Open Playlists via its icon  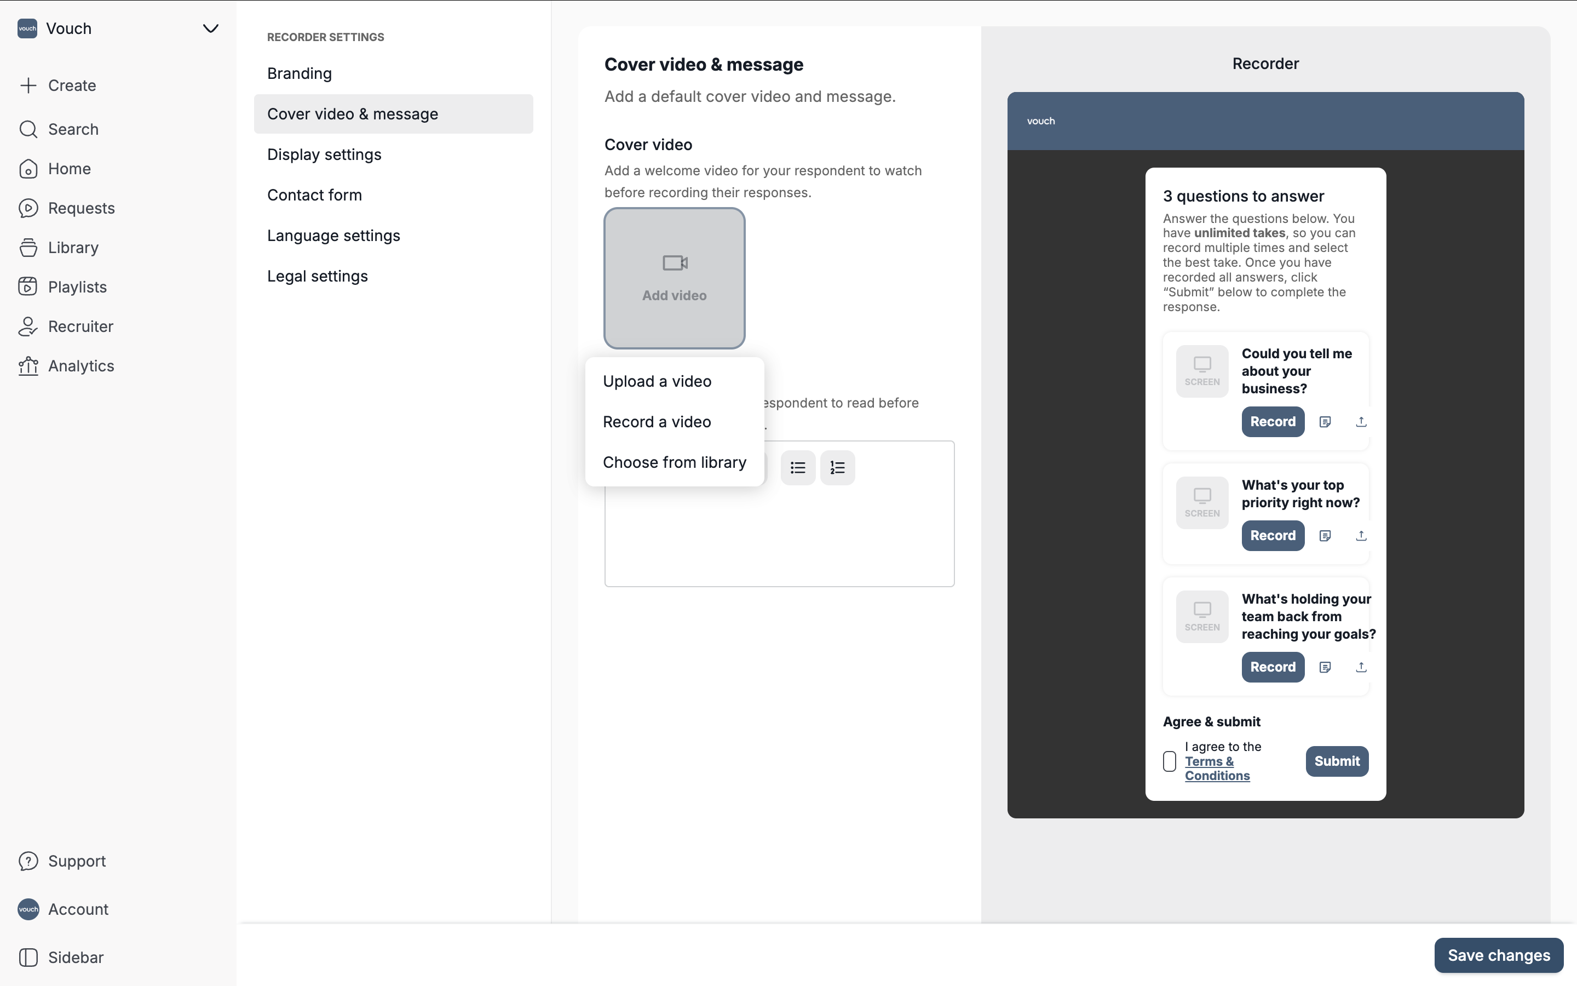point(28,287)
